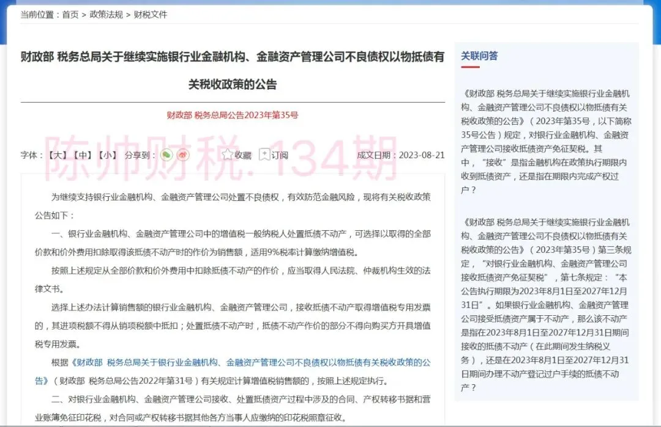Open 政策法规 breadcrumb link
This screenshot has width=661, height=427.
106,15
